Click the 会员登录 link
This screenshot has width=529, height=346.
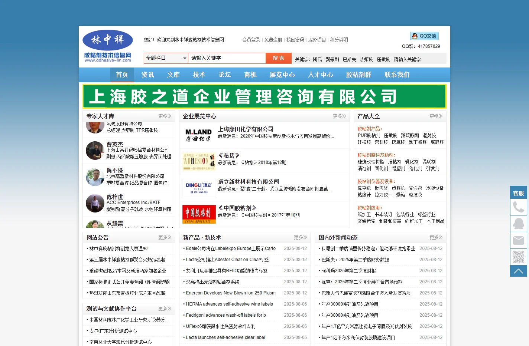click(251, 40)
